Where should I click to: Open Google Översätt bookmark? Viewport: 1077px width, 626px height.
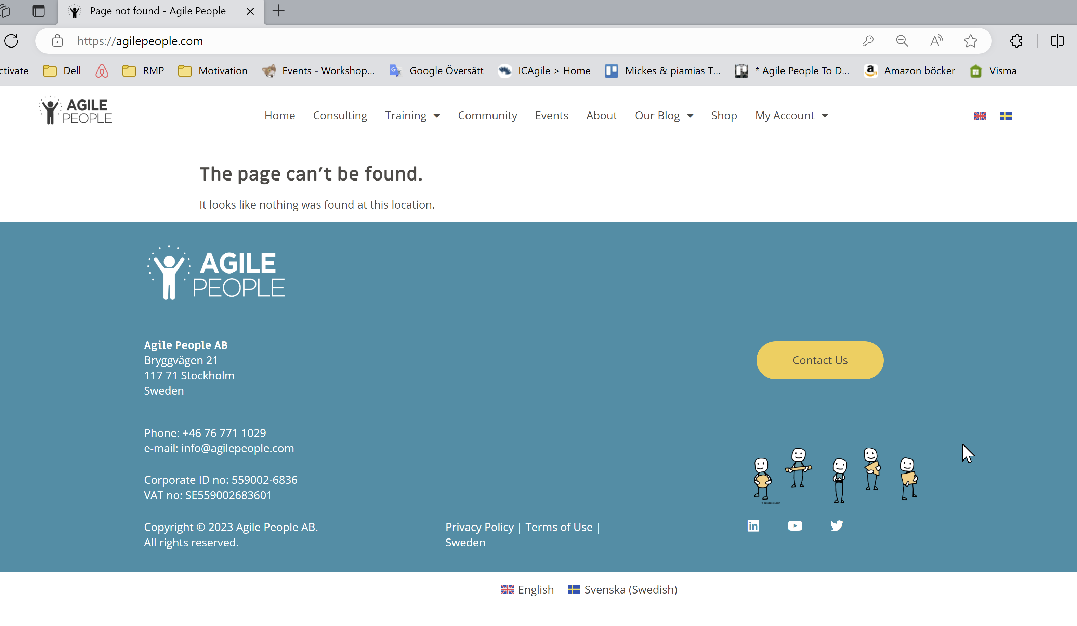click(436, 70)
